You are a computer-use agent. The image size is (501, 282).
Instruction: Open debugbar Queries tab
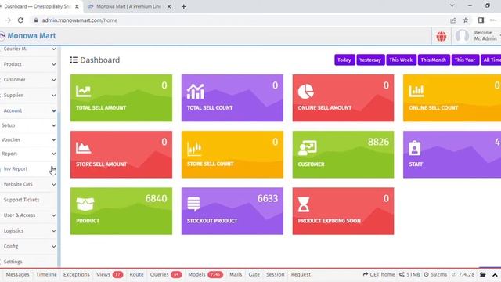tap(165, 274)
